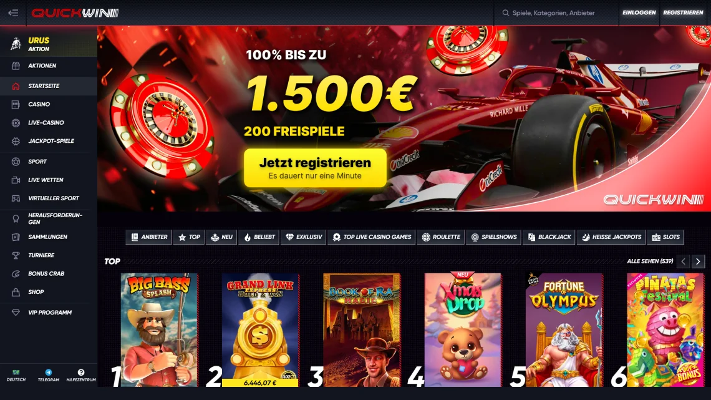Click the VIP Programm diamond icon
The height and width of the screenshot is (400, 711).
tap(16, 313)
